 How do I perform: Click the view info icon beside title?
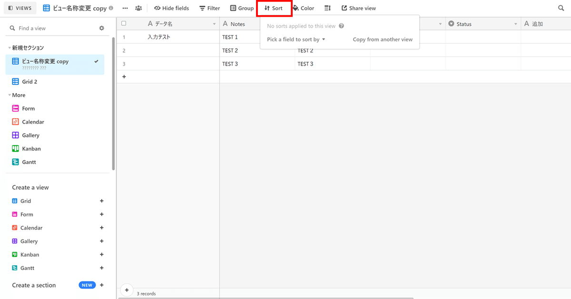111,8
